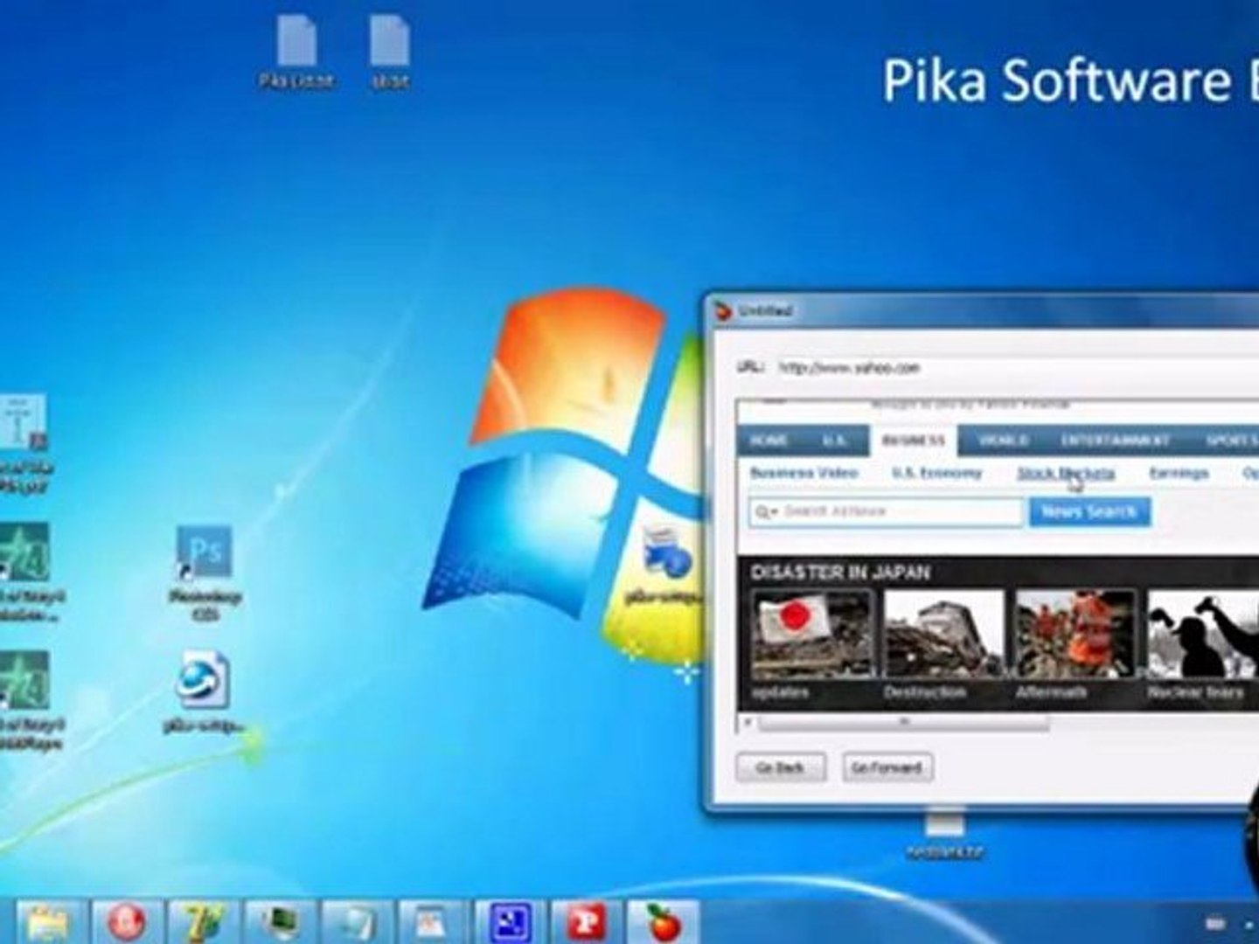Follow the Earnings link

pos(1179,473)
